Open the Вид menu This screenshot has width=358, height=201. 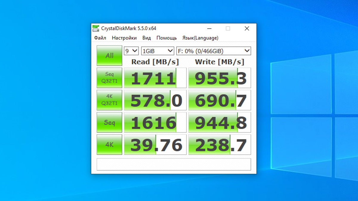coord(146,38)
